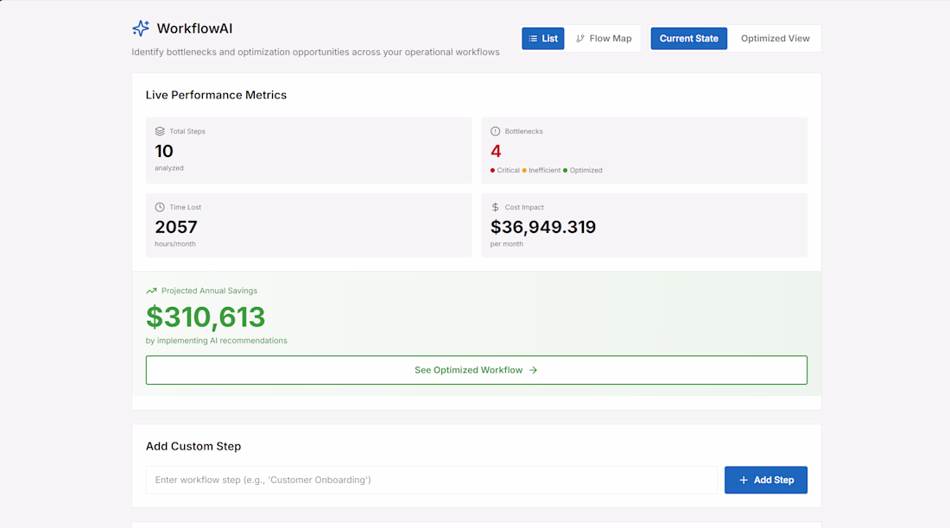Focus the workflow step input field
The height and width of the screenshot is (528, 950).
[431, 481]
